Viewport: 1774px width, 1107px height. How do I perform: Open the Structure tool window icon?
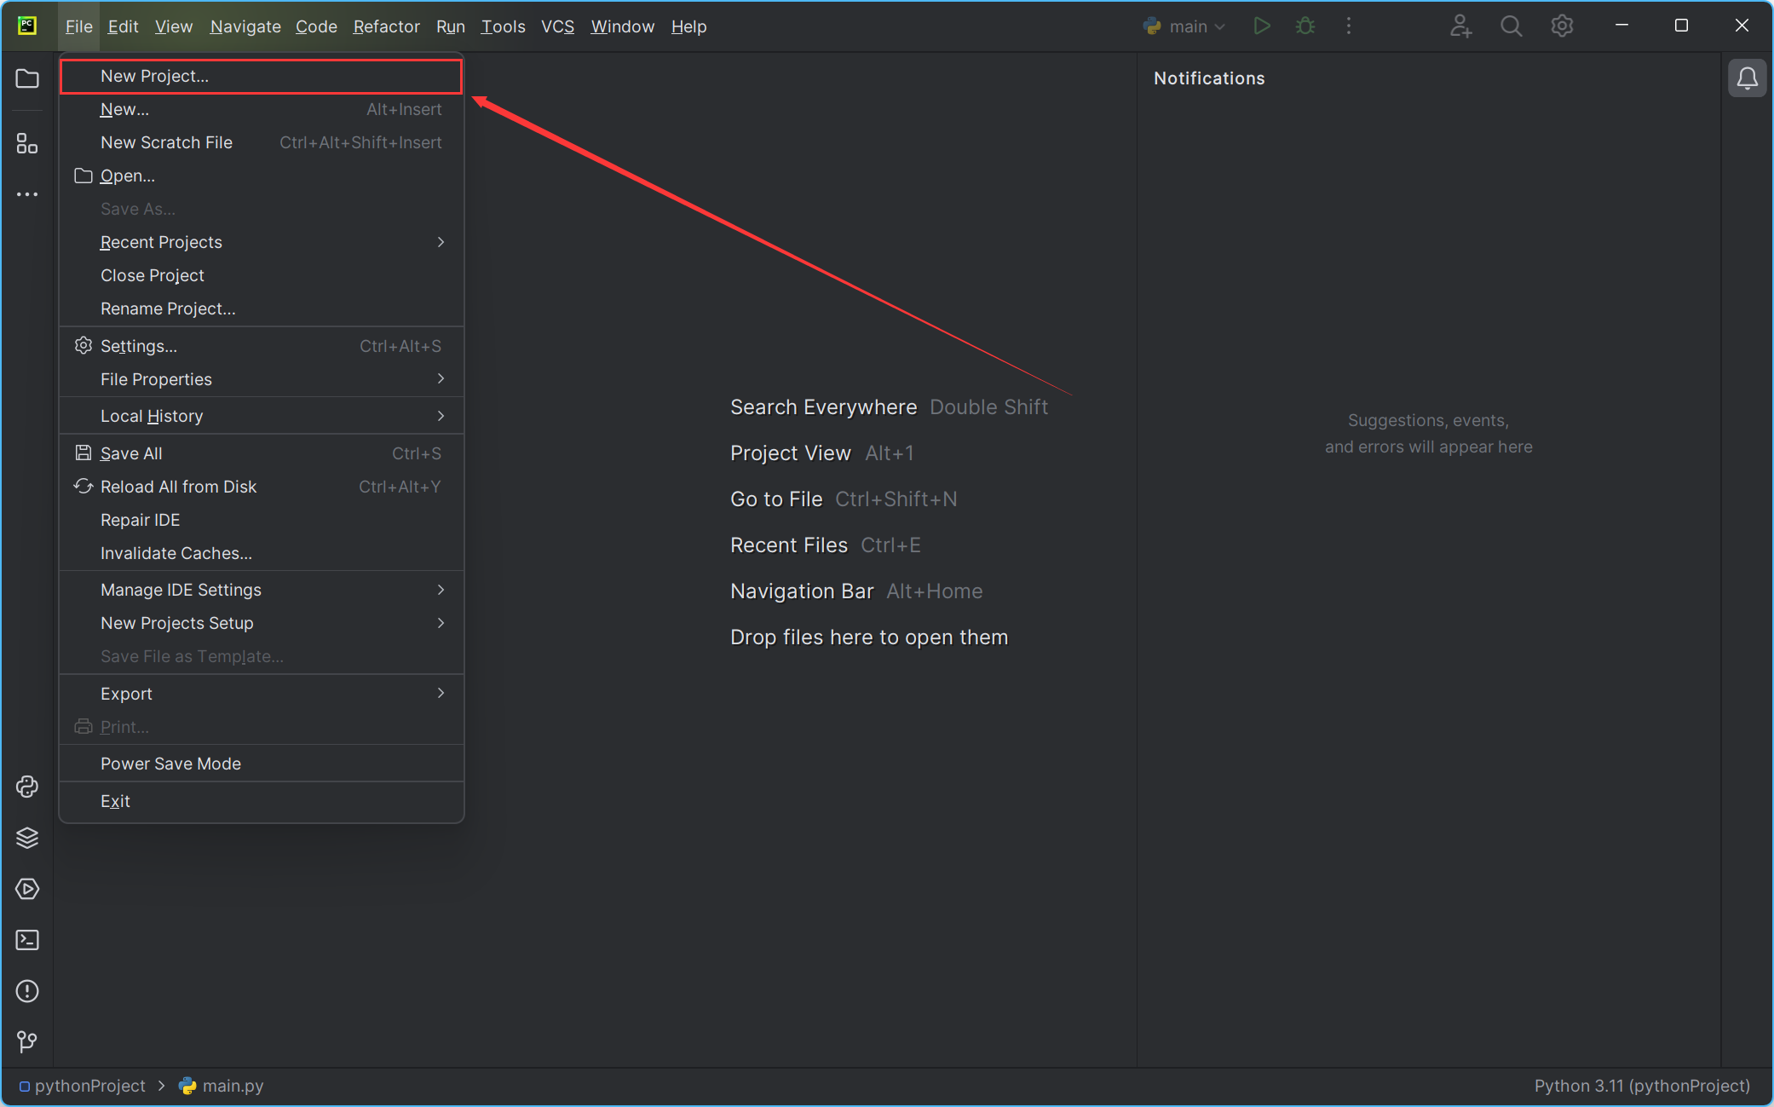(27, 144)
